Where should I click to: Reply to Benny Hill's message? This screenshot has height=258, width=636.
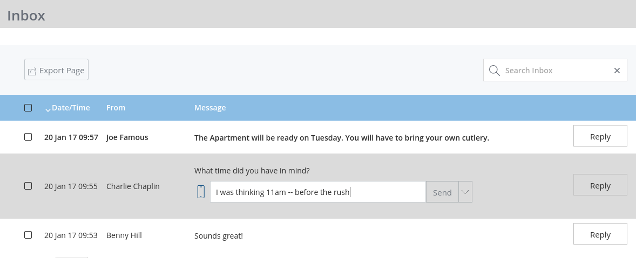click(600, 234)
